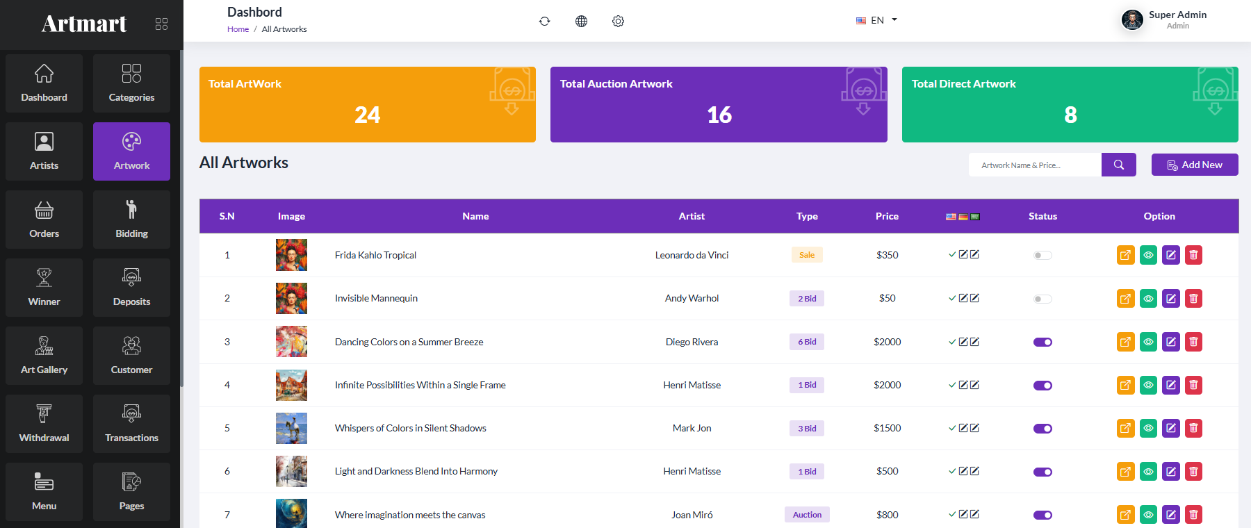Open the Transactions sidebar item

click(131, 424)
